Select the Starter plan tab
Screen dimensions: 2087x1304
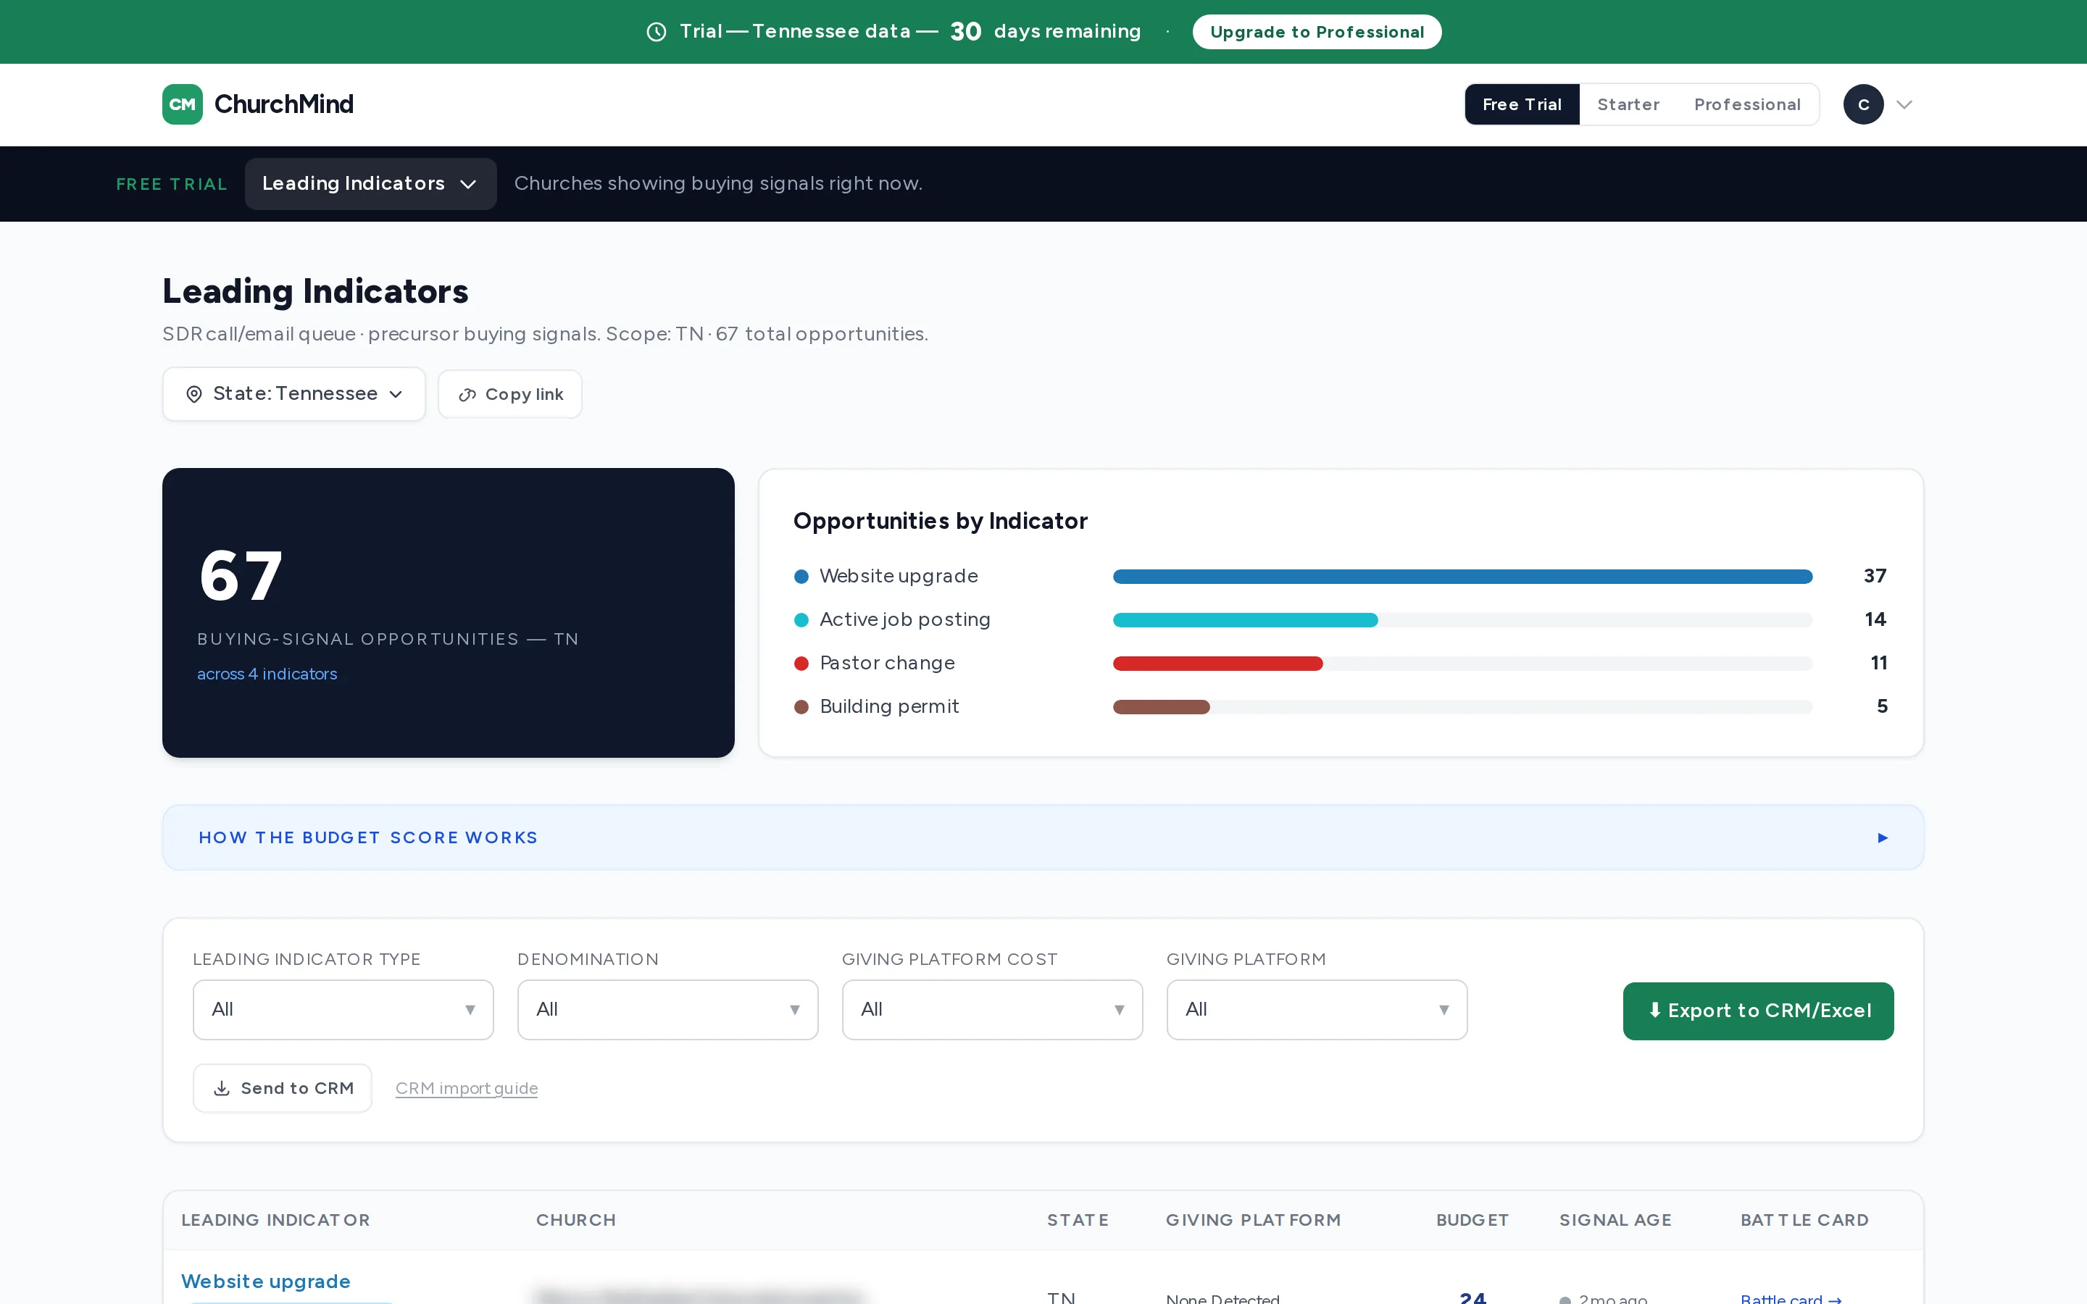(x=1628, y=104)
